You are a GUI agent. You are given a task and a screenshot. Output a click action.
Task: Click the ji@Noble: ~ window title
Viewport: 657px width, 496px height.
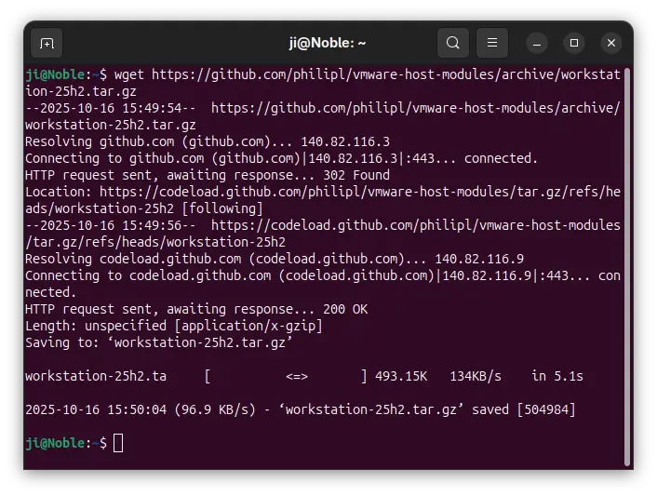[x=328, y=43]
